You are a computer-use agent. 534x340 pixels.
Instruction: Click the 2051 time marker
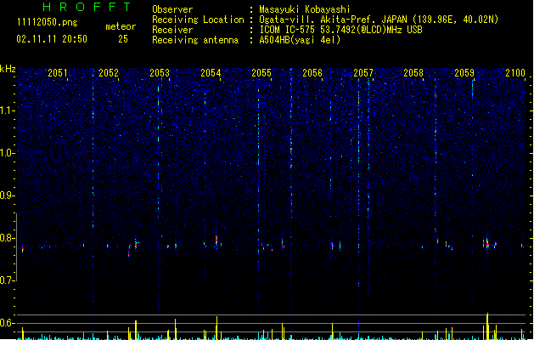click(58, 73)
